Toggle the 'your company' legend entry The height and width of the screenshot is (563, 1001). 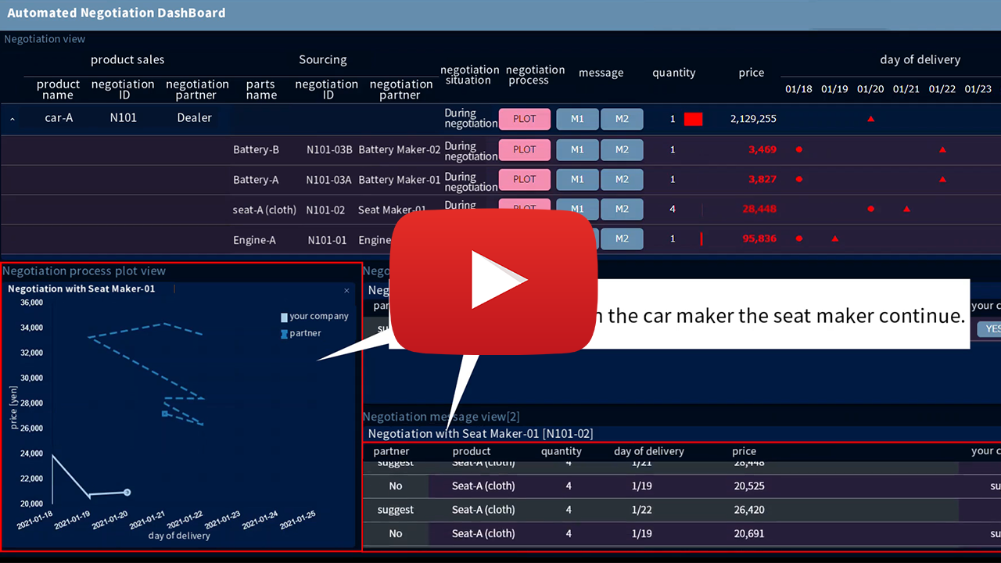314,316
